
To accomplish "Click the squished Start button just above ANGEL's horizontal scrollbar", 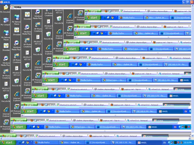I will (8, 136).
